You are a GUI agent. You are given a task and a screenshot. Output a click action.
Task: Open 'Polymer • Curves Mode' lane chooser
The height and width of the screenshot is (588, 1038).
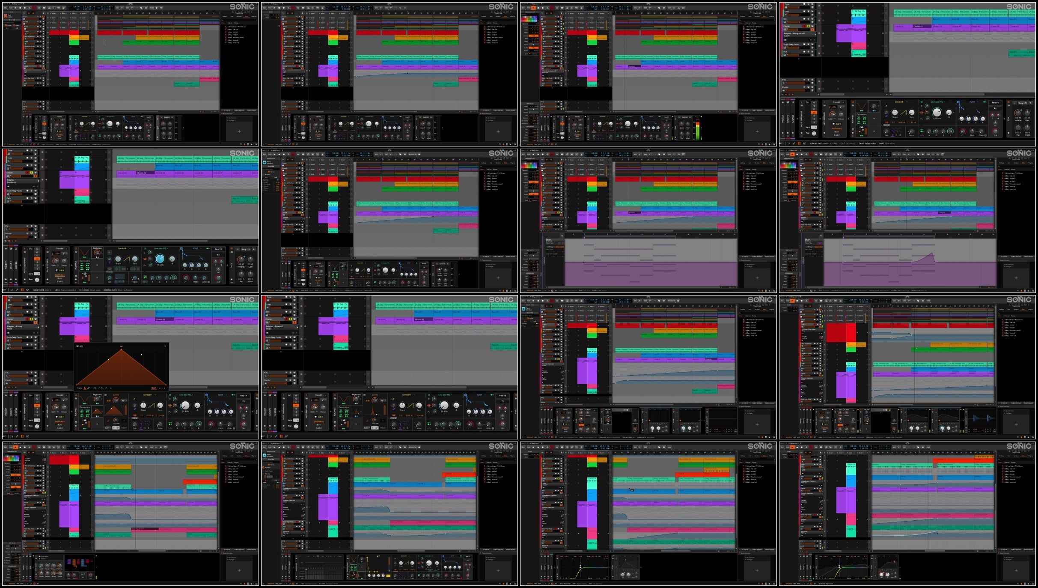click(21, 328)
